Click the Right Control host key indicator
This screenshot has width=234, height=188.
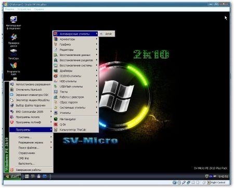click(x=216, y=182)
